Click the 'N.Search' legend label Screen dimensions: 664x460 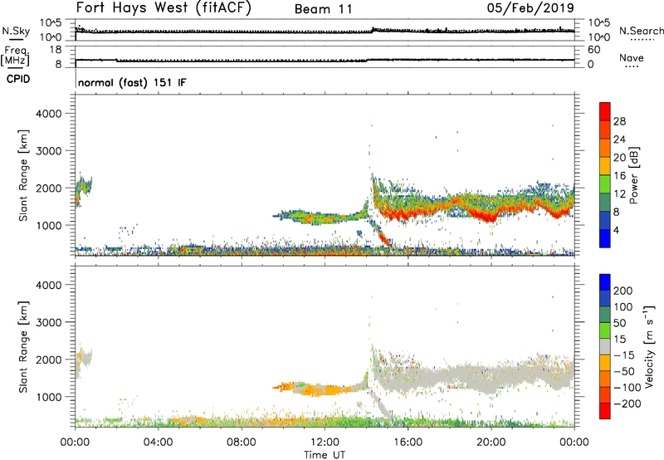coord(641,31)
